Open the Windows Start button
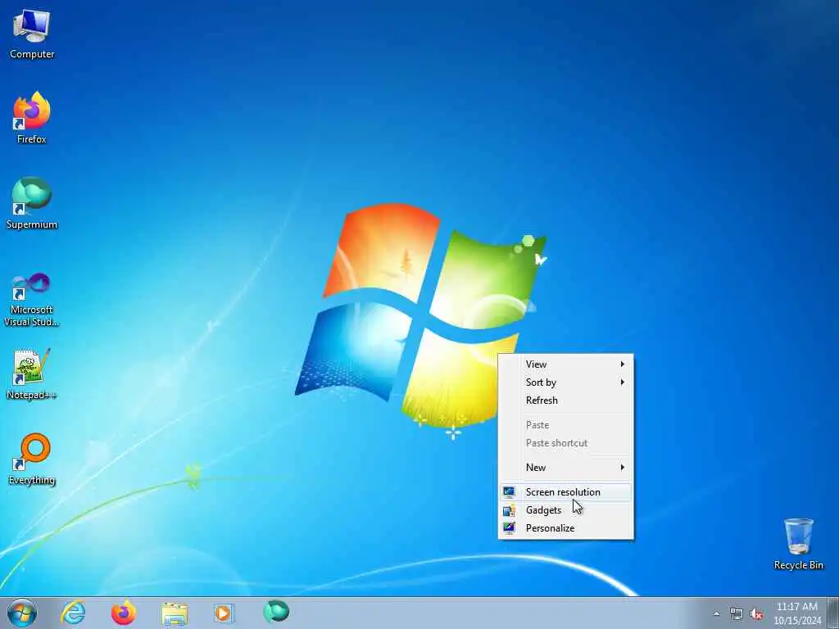 (22, 613)
